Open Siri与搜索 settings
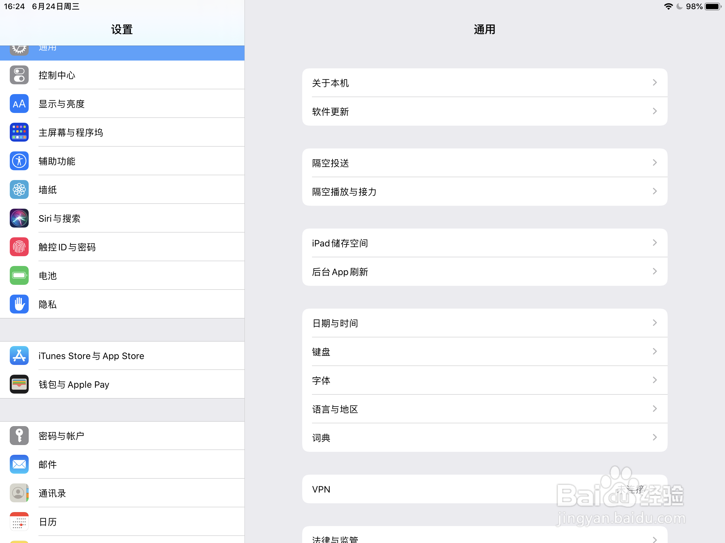 coord(122,218)
